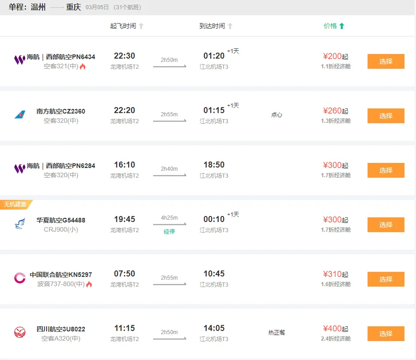416x360 pixels.
Task: Choose the China Express G54488 flight
Action: [386, 225]
